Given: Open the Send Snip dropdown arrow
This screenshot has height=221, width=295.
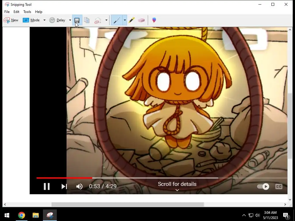Looking at the screenshot, I should click(106, 20).
